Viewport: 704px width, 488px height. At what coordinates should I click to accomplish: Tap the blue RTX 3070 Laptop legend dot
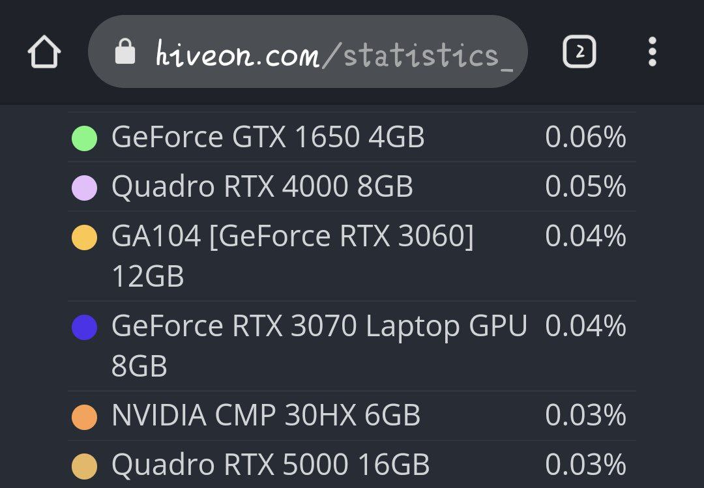(x=84, y=327)
